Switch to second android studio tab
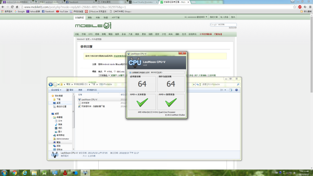Image resolution: width=313 pixels, height=176 pixels. pyautogui.click(x=48, y=2)
